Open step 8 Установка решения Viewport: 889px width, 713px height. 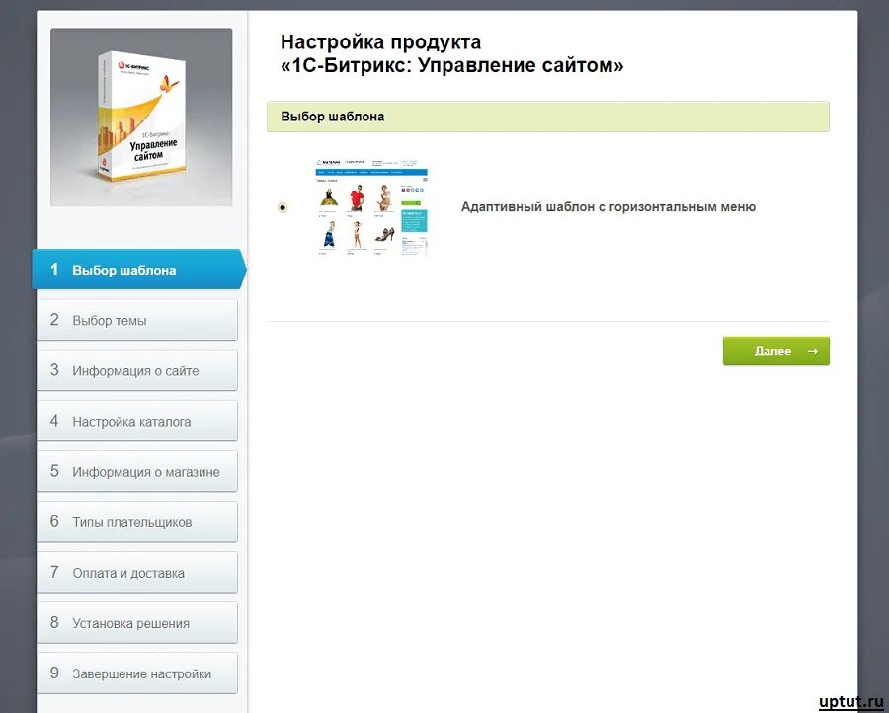[x=137, y=622]
